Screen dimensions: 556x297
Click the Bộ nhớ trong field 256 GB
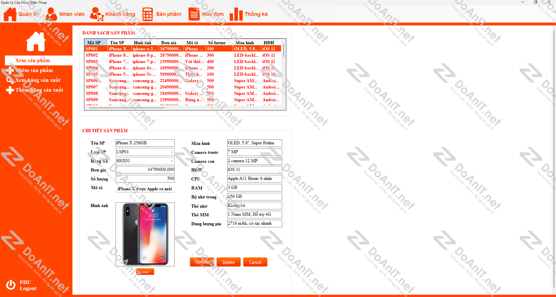point(255,196)
